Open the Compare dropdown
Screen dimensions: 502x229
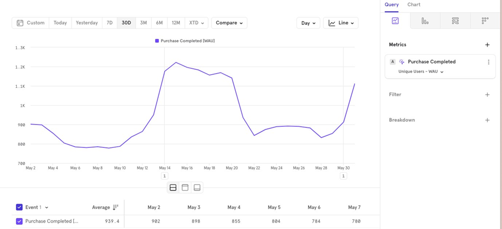pos(229,23)
